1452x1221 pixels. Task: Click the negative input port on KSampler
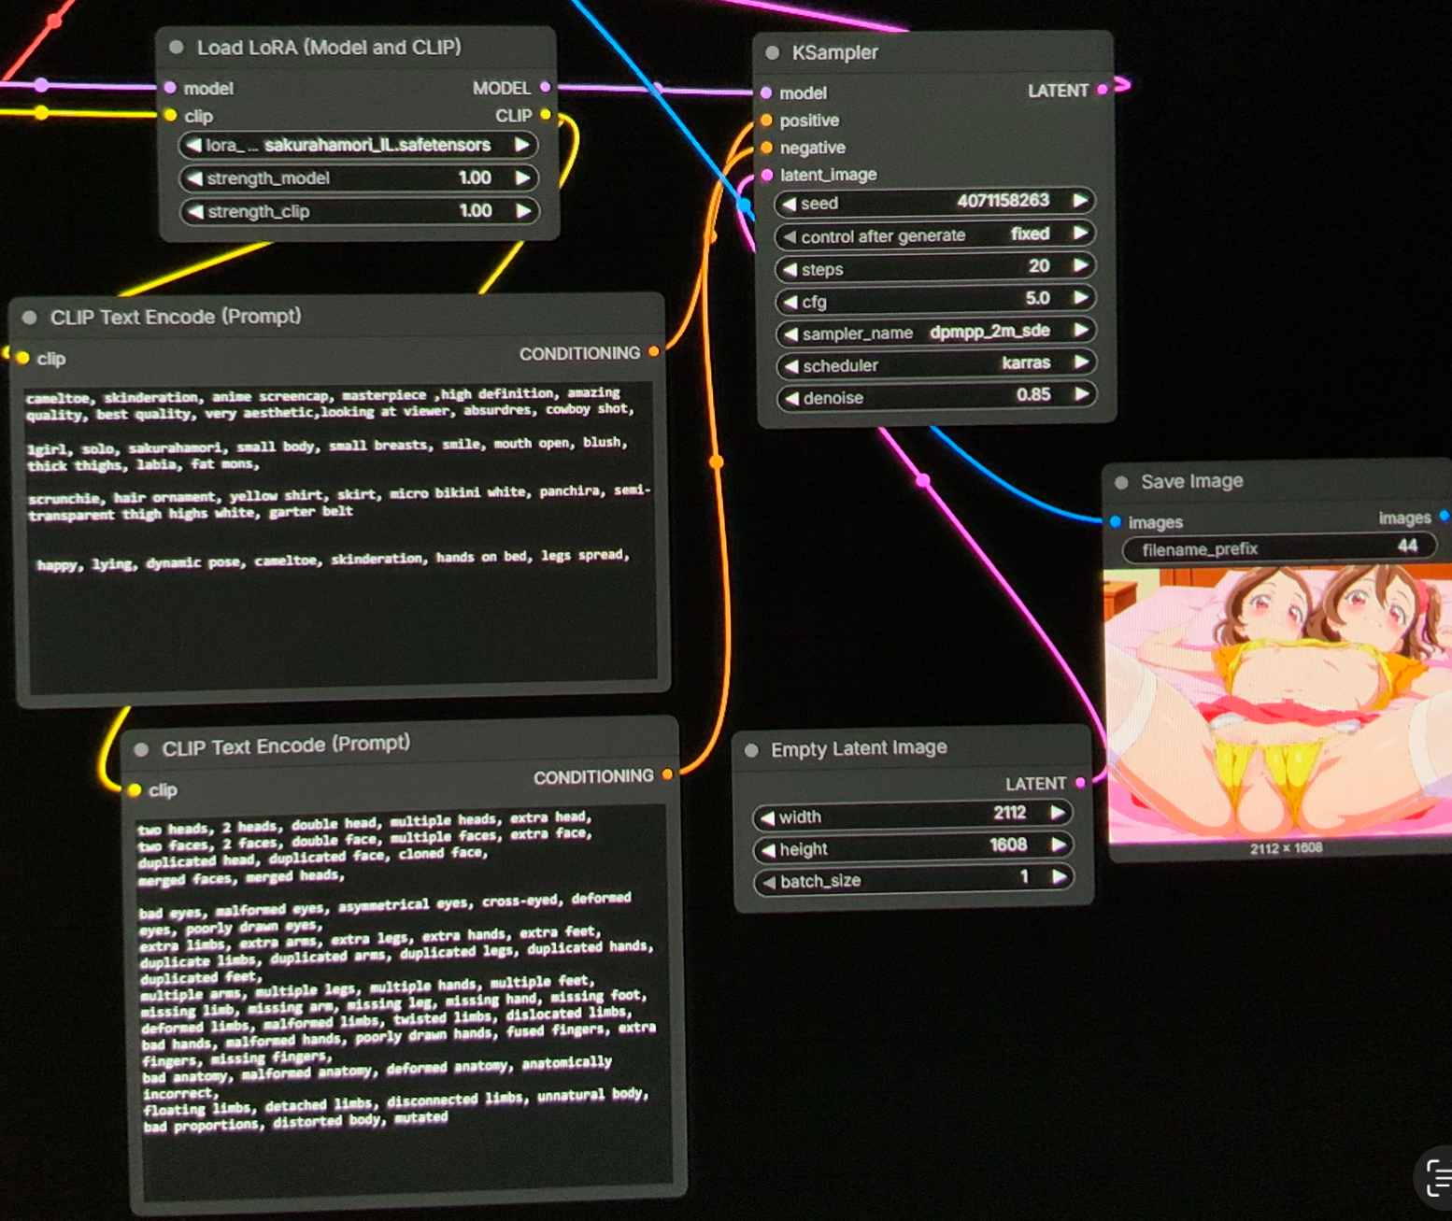767,148
